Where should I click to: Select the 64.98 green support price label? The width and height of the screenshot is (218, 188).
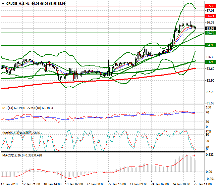(x=210, y=45)
